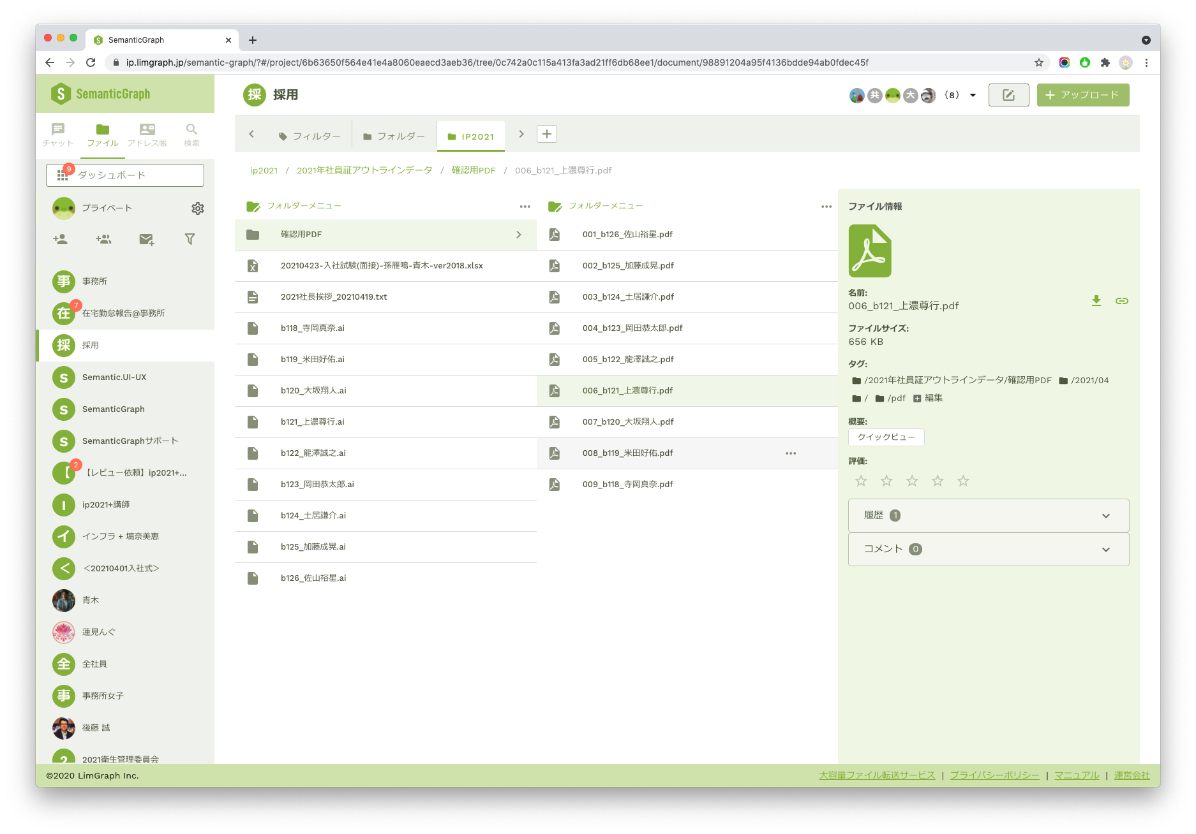Select file 2021社長挨拶_20210419.txt
Screen dimensions: 1196x834
click(385, 297)
